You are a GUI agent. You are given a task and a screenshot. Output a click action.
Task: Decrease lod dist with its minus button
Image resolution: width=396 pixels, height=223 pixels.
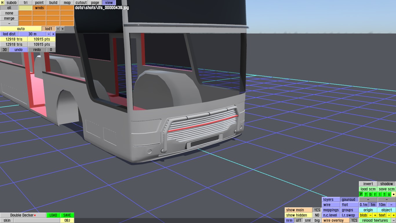[49, 34]
